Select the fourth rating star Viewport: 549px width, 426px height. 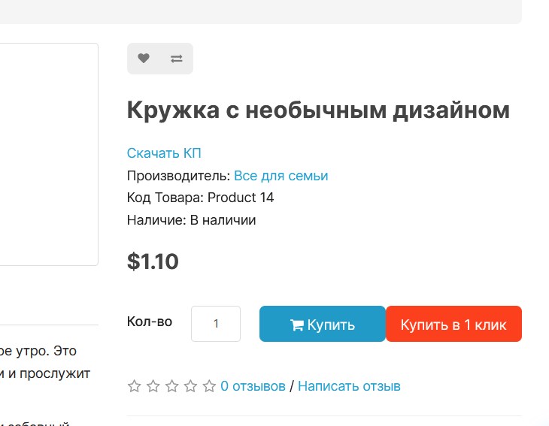(x=190, y=386)
